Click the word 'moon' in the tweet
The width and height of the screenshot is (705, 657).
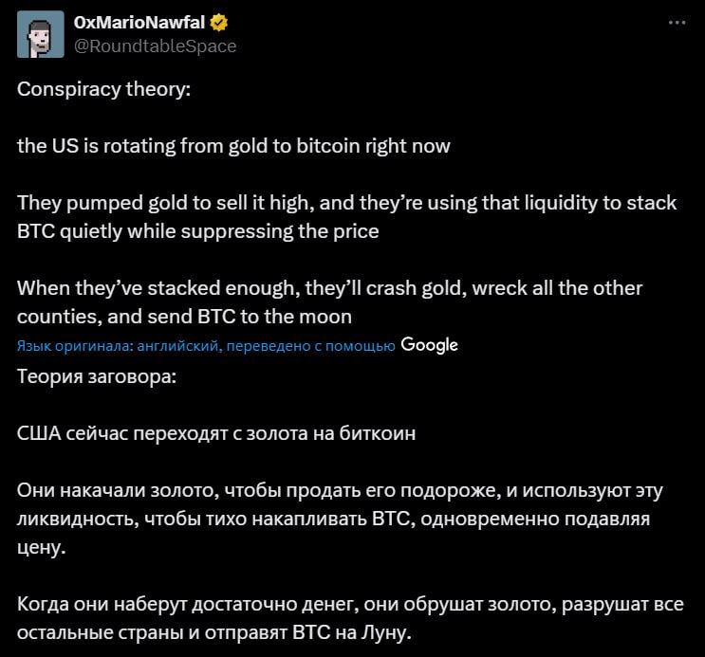[329, 317]
